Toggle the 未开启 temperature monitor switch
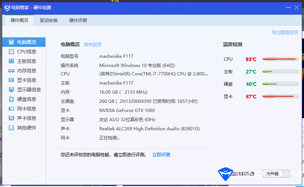 click(277, 173)
